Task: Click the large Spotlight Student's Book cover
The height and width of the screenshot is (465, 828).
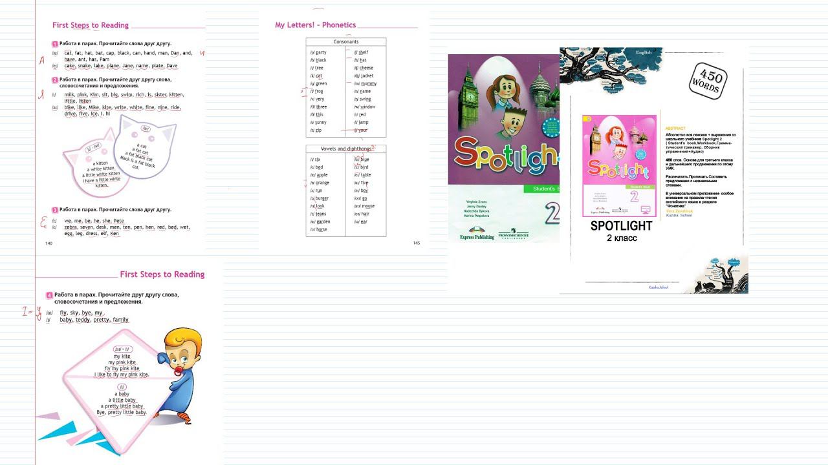Action: coord(503,149)
